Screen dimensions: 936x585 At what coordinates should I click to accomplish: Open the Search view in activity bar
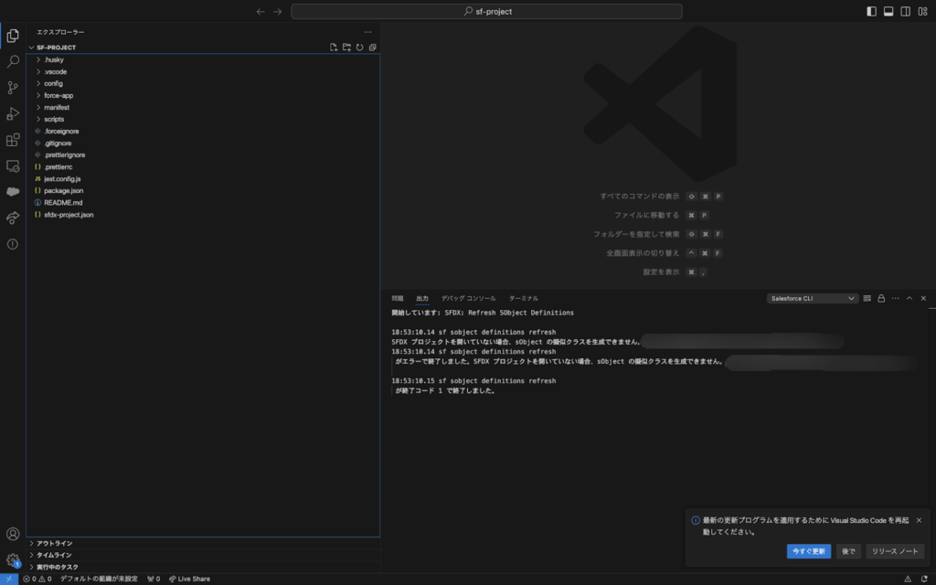coord(13,61)
